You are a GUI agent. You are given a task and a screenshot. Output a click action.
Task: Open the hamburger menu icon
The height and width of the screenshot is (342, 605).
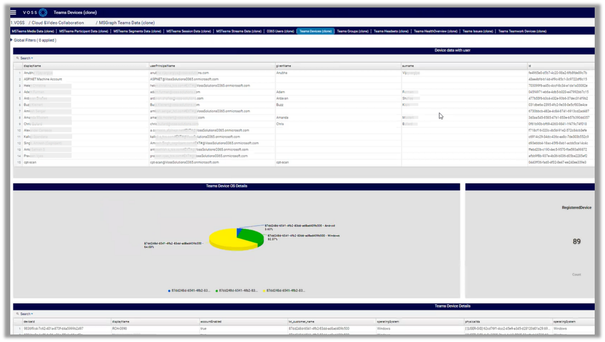point(13,12)
